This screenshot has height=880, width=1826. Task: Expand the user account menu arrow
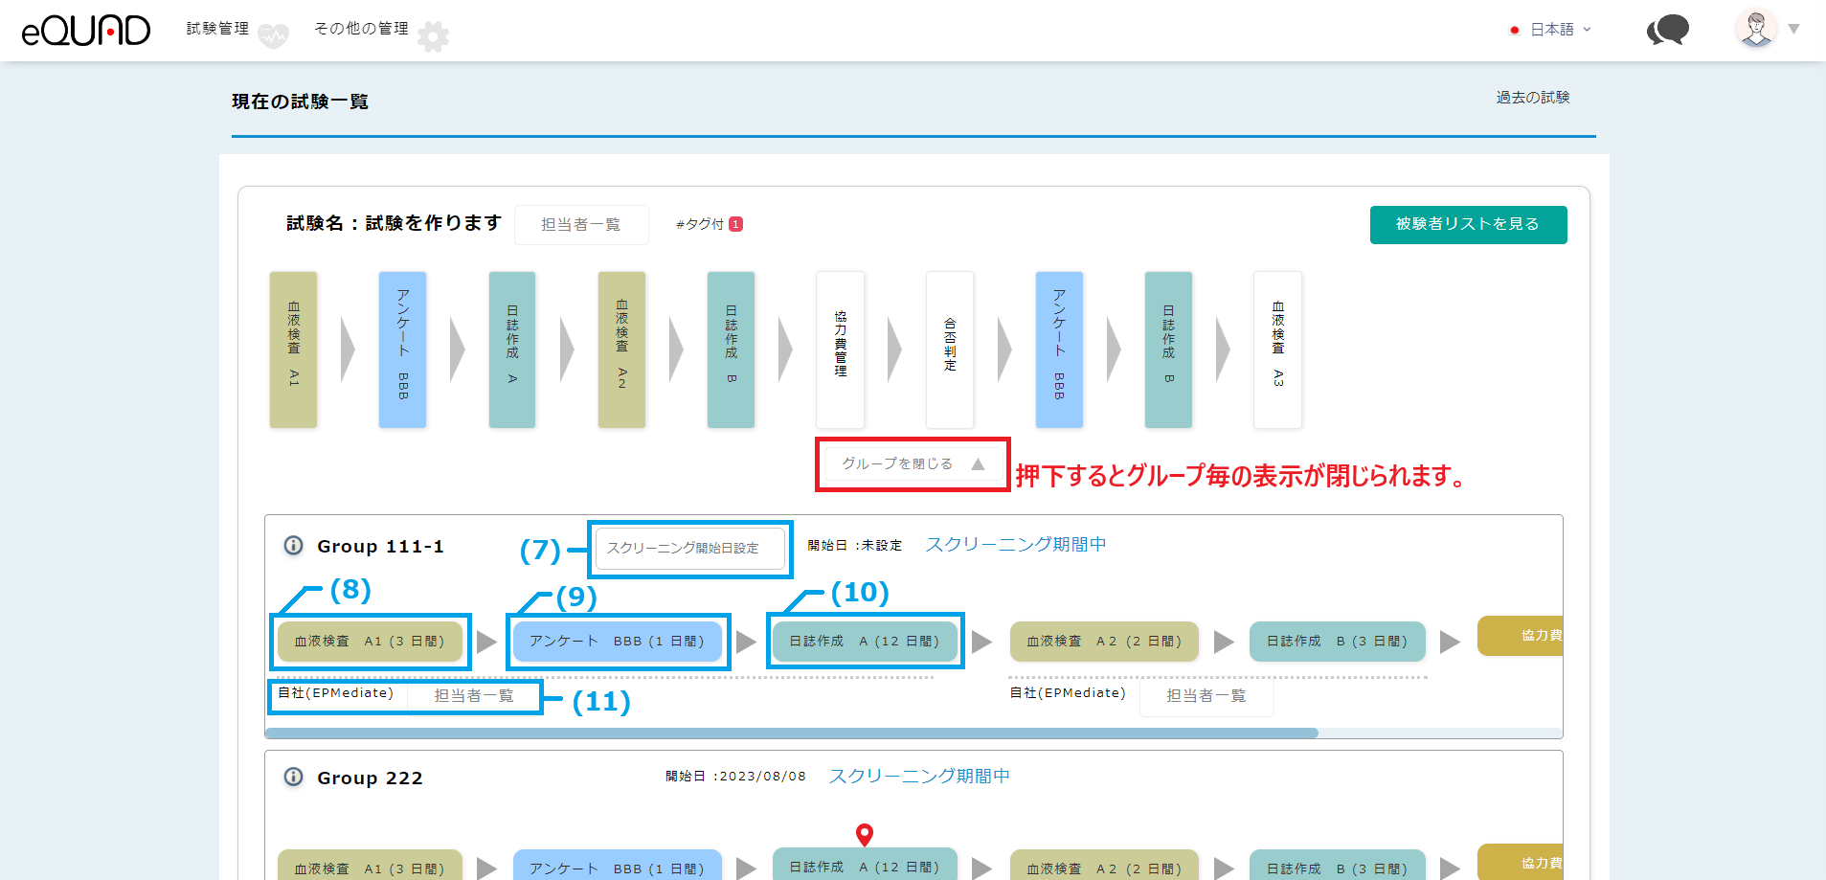pyautogui.click(x=1793, y=30)
